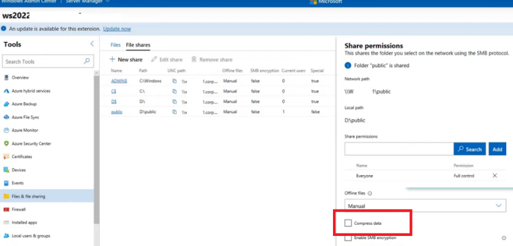
Task: Sort by Name column header
Action: (x=116, y=70)
